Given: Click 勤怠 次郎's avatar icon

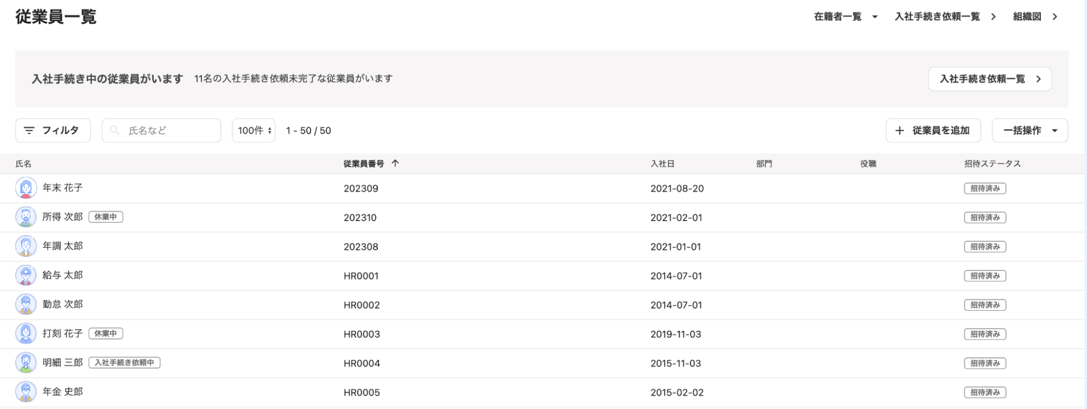Looking at the screenshot, I should [26, 305].
